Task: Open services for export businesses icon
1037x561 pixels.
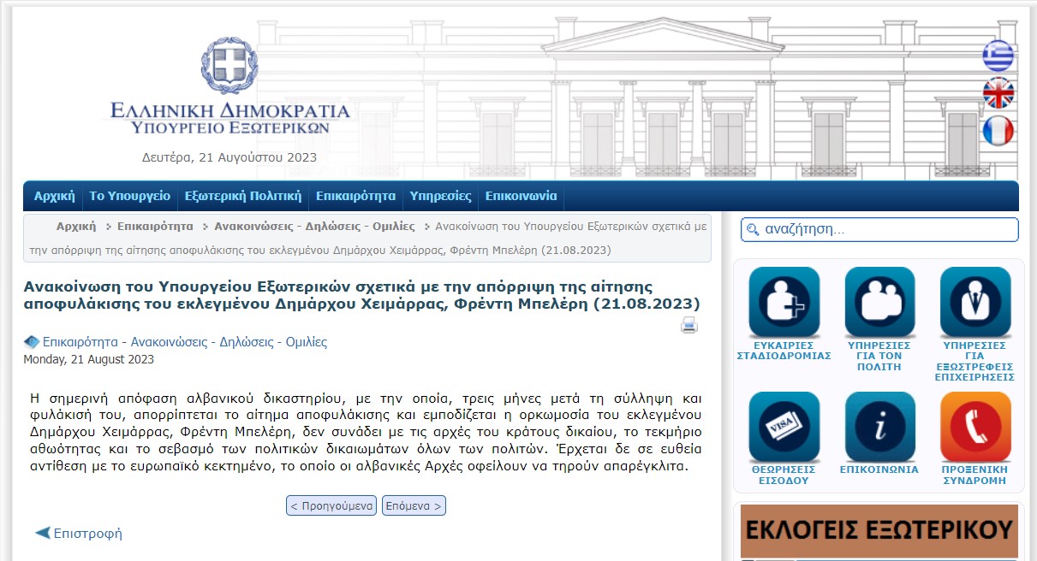Action: pyautogui.click(x=974, y=302)
